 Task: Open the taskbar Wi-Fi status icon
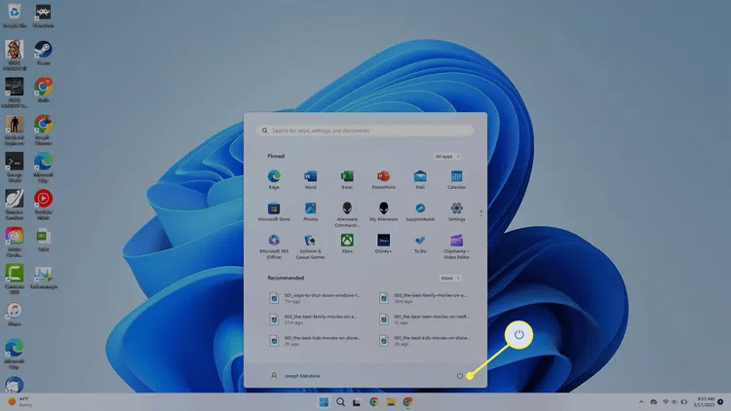pyautogui.click(x=666, y=401)
